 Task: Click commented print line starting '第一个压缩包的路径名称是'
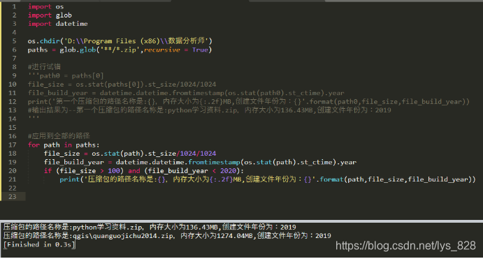249,101
